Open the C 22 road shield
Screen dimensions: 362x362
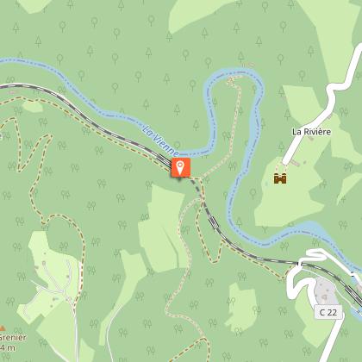click(x=328, y=312)
